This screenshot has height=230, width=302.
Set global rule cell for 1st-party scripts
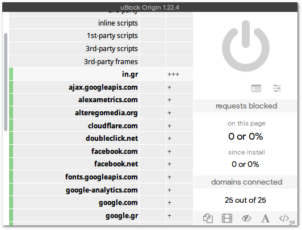click(x=153, y=36)
